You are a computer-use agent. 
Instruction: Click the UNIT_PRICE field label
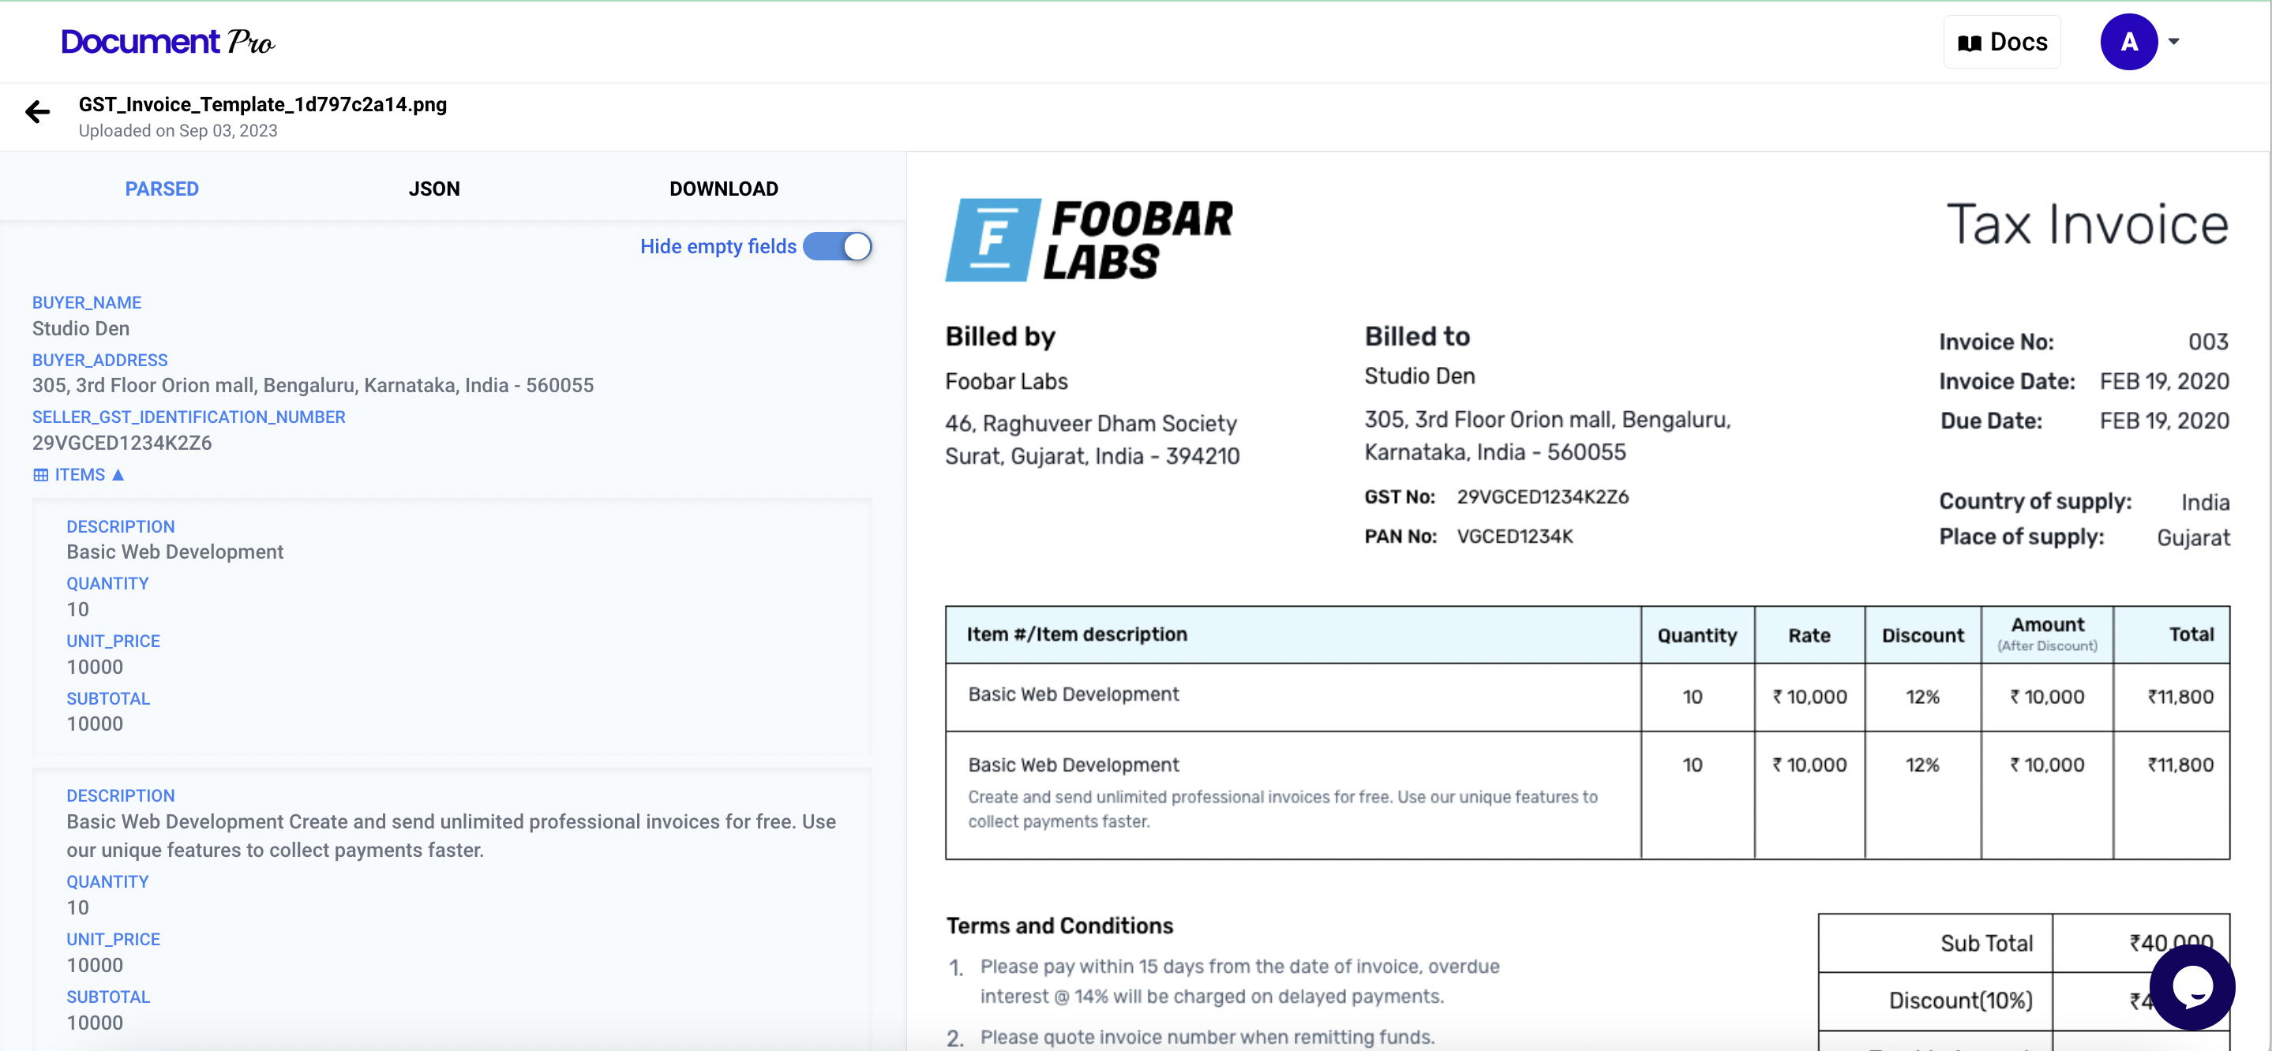113,640
